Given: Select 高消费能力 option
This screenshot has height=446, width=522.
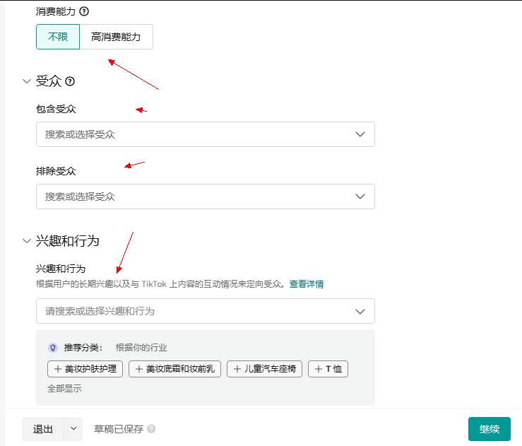Looking at the screenshot, I should [x=116, y=37].
